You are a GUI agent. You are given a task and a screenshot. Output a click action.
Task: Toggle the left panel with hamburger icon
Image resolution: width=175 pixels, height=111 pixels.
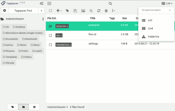point(49,3)
